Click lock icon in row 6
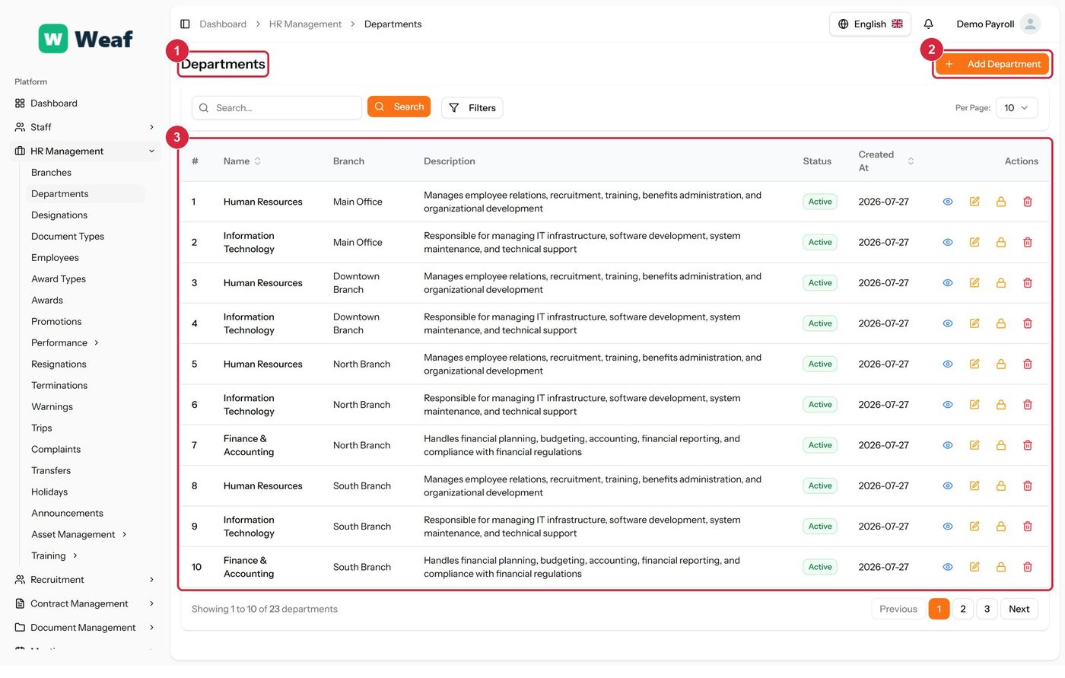 [1001, 405]
